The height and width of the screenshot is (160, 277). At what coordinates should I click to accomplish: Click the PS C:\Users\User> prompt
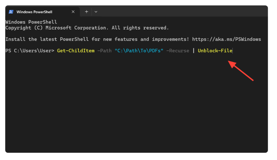coord(30,51)
